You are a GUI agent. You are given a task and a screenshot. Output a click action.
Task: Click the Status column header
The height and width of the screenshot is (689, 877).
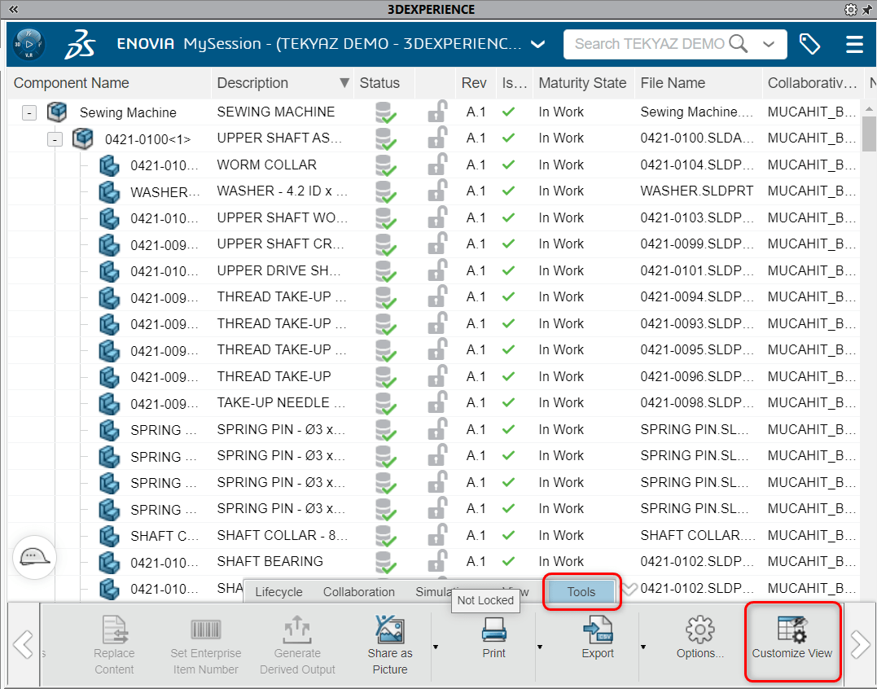click(379, 83)
